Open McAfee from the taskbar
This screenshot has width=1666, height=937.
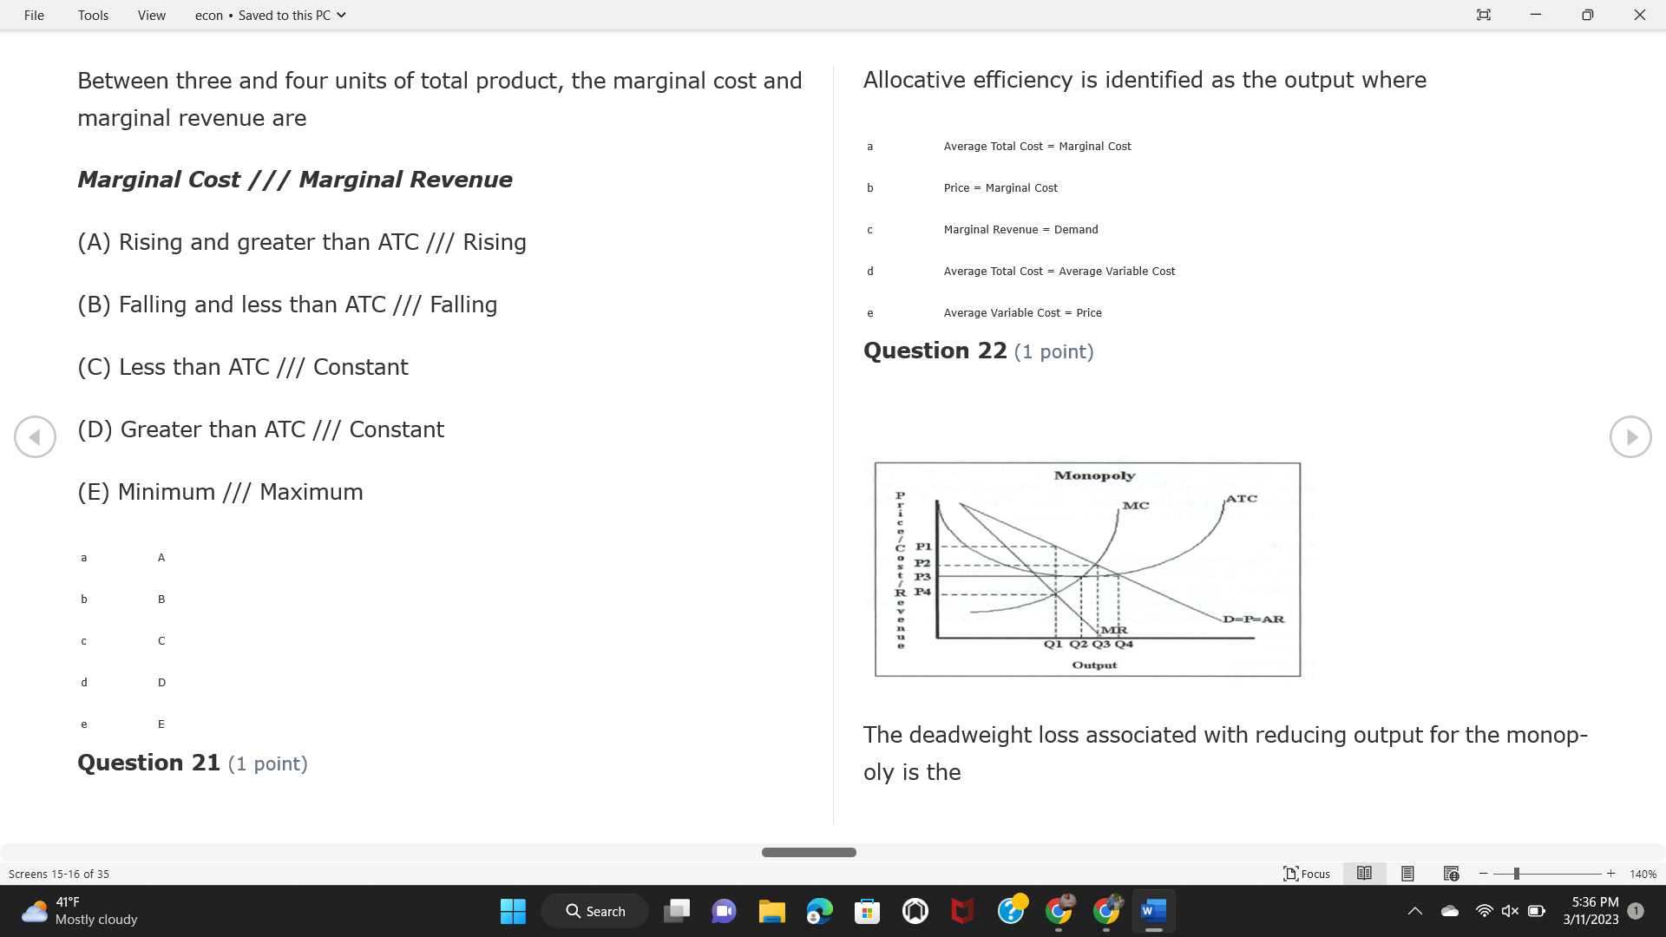coord(961,911)
